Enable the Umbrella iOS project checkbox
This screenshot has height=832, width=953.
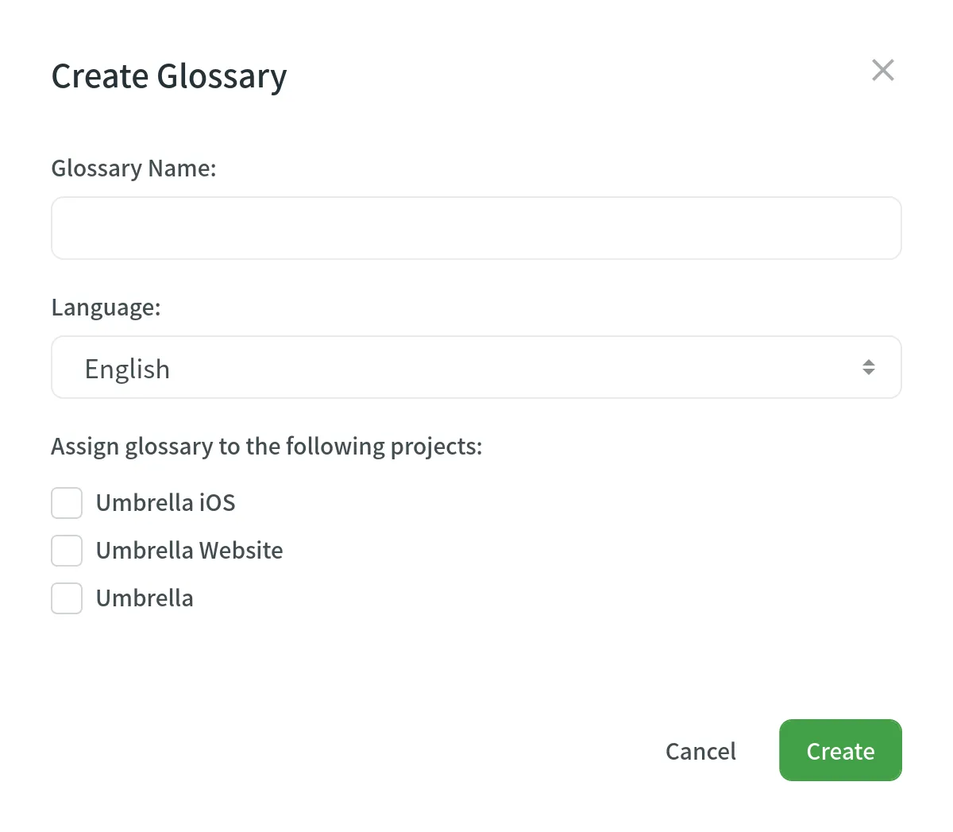coord(67,502)
